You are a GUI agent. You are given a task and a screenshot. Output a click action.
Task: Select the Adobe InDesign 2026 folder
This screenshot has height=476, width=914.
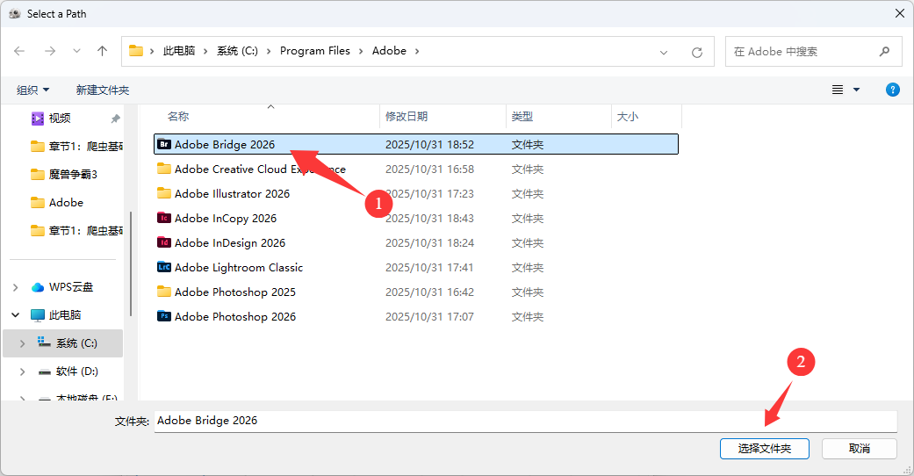(416, 242)
